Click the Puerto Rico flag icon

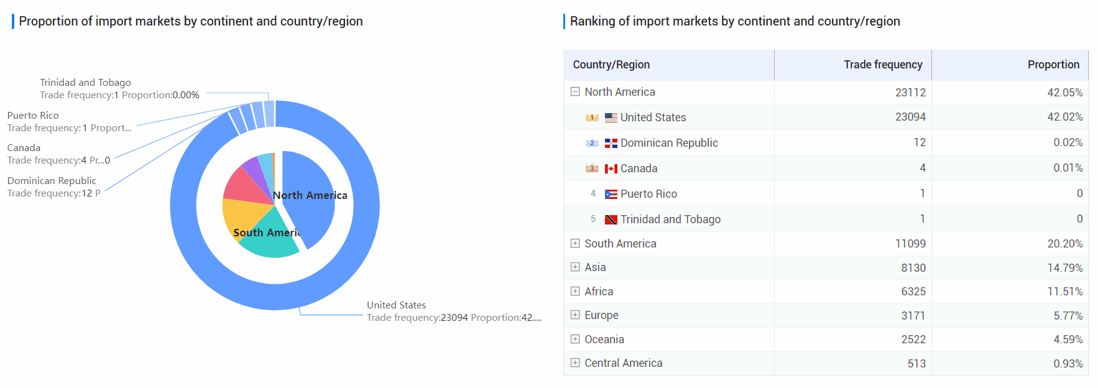pos(611,194)
